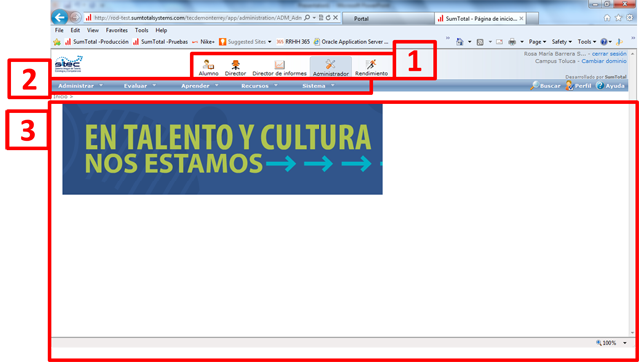
Task: Open the Ayuda help icon
Action: tap(600, 86)
